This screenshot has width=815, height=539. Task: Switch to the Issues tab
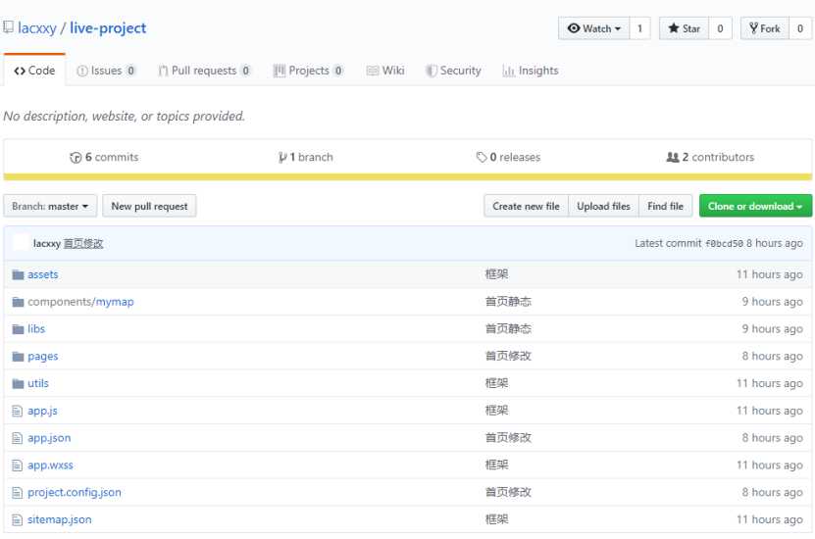click(106, 71)
